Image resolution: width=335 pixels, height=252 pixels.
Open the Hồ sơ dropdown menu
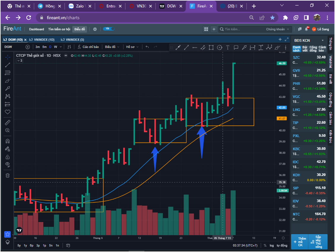[x=132, y=47]
